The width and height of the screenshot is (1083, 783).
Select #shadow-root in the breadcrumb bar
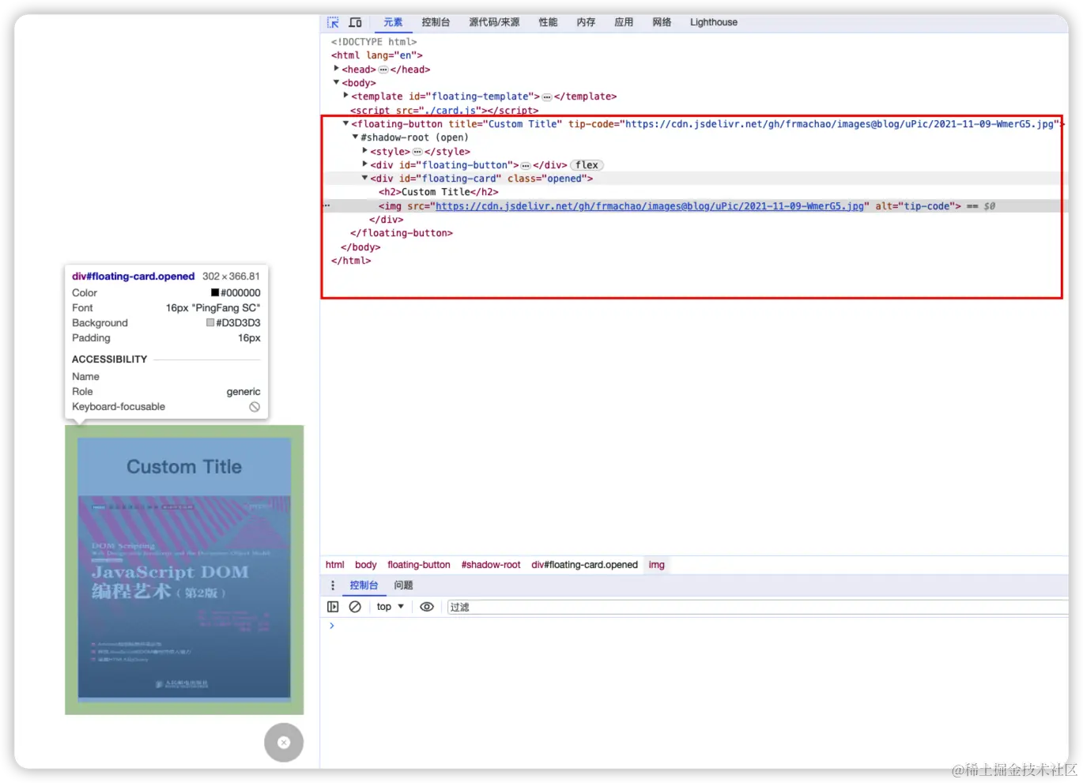pos(491,565)
